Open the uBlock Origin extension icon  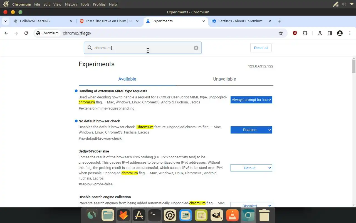(x=295, y=33)
